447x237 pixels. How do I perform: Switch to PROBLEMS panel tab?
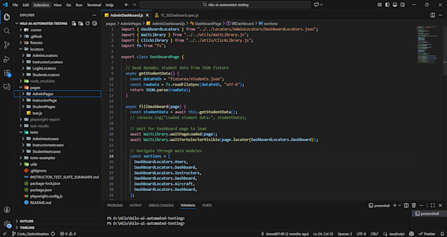tap(115, 205)
